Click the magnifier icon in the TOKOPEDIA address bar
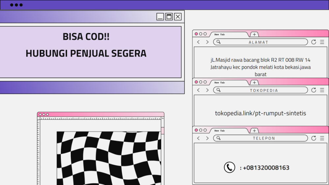Image resolution: width=329 pixels, height=185 pixels. click(218, 90)
